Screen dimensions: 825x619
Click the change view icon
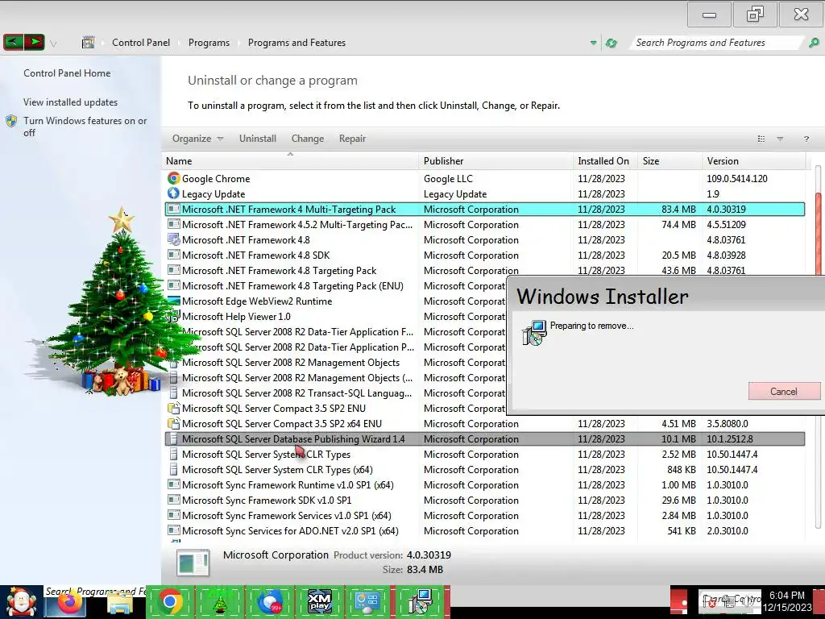coord(761,139)
